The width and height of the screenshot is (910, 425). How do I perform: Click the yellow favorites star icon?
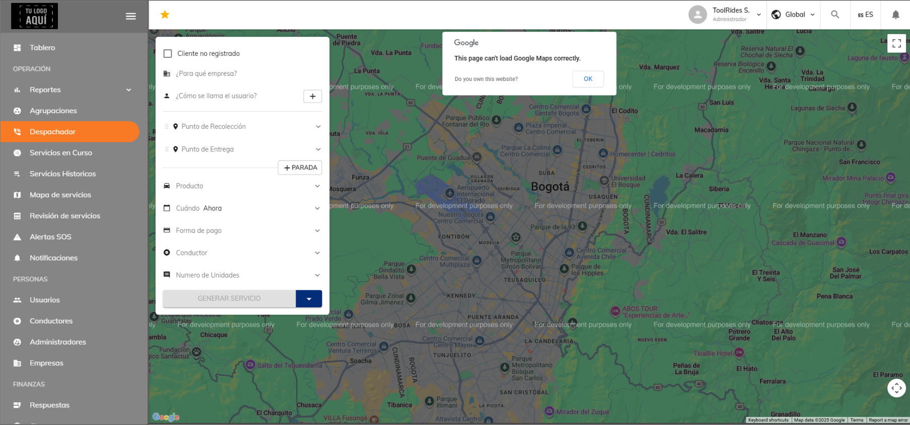(165, 15)
